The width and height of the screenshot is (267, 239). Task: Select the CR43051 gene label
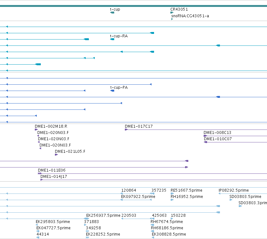[x=179, y=9]
